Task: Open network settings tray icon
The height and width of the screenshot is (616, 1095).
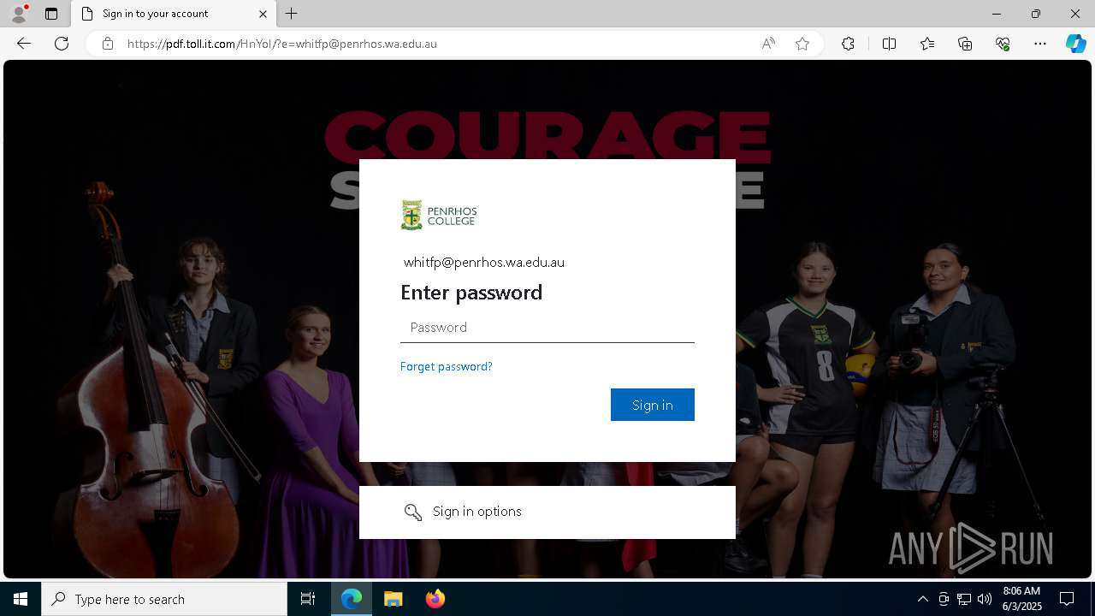Action: [x=964, y=599]
